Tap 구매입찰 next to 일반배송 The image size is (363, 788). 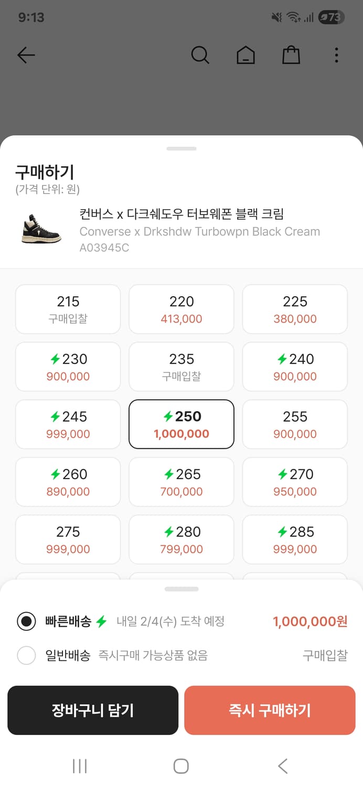click(324, 655)
